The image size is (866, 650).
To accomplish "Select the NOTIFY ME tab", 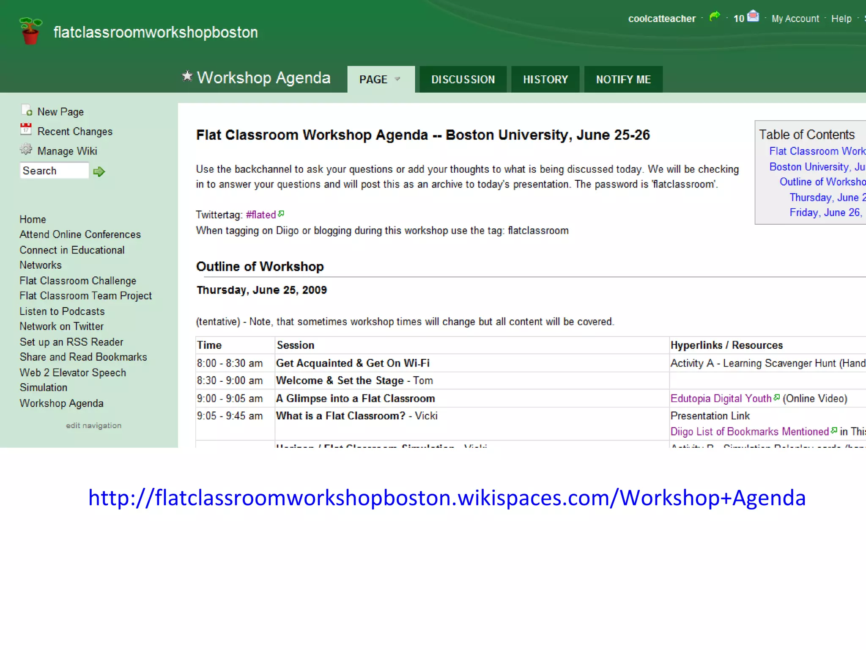I will pos(623,80).
